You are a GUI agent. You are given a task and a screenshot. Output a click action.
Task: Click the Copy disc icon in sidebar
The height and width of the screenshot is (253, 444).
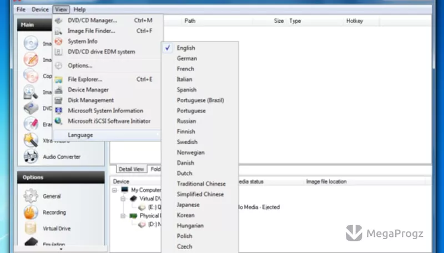[x=31, y=76]
